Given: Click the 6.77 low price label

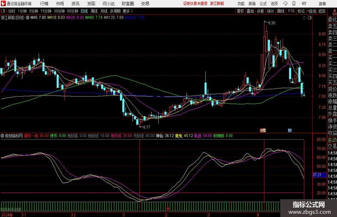Looking at the screenshot, I should coord(147,127).
